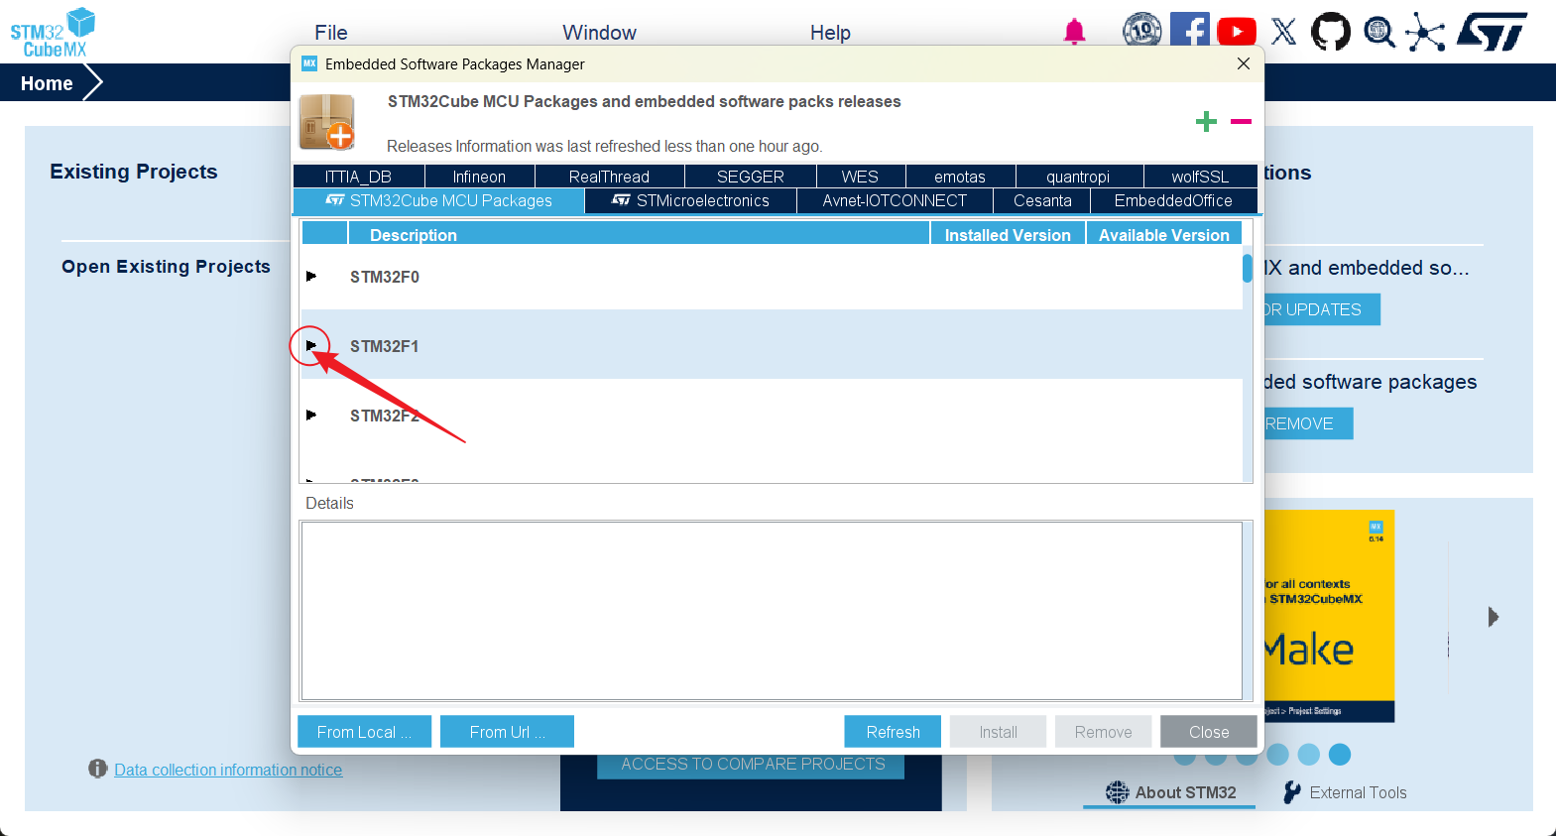
Task: Click the network star-shaped icon
Action: (x=1425, y=32)
